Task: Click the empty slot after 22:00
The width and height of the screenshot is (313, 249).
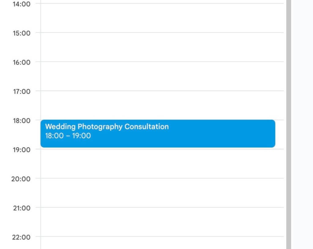Action: (x=162, y=243)
